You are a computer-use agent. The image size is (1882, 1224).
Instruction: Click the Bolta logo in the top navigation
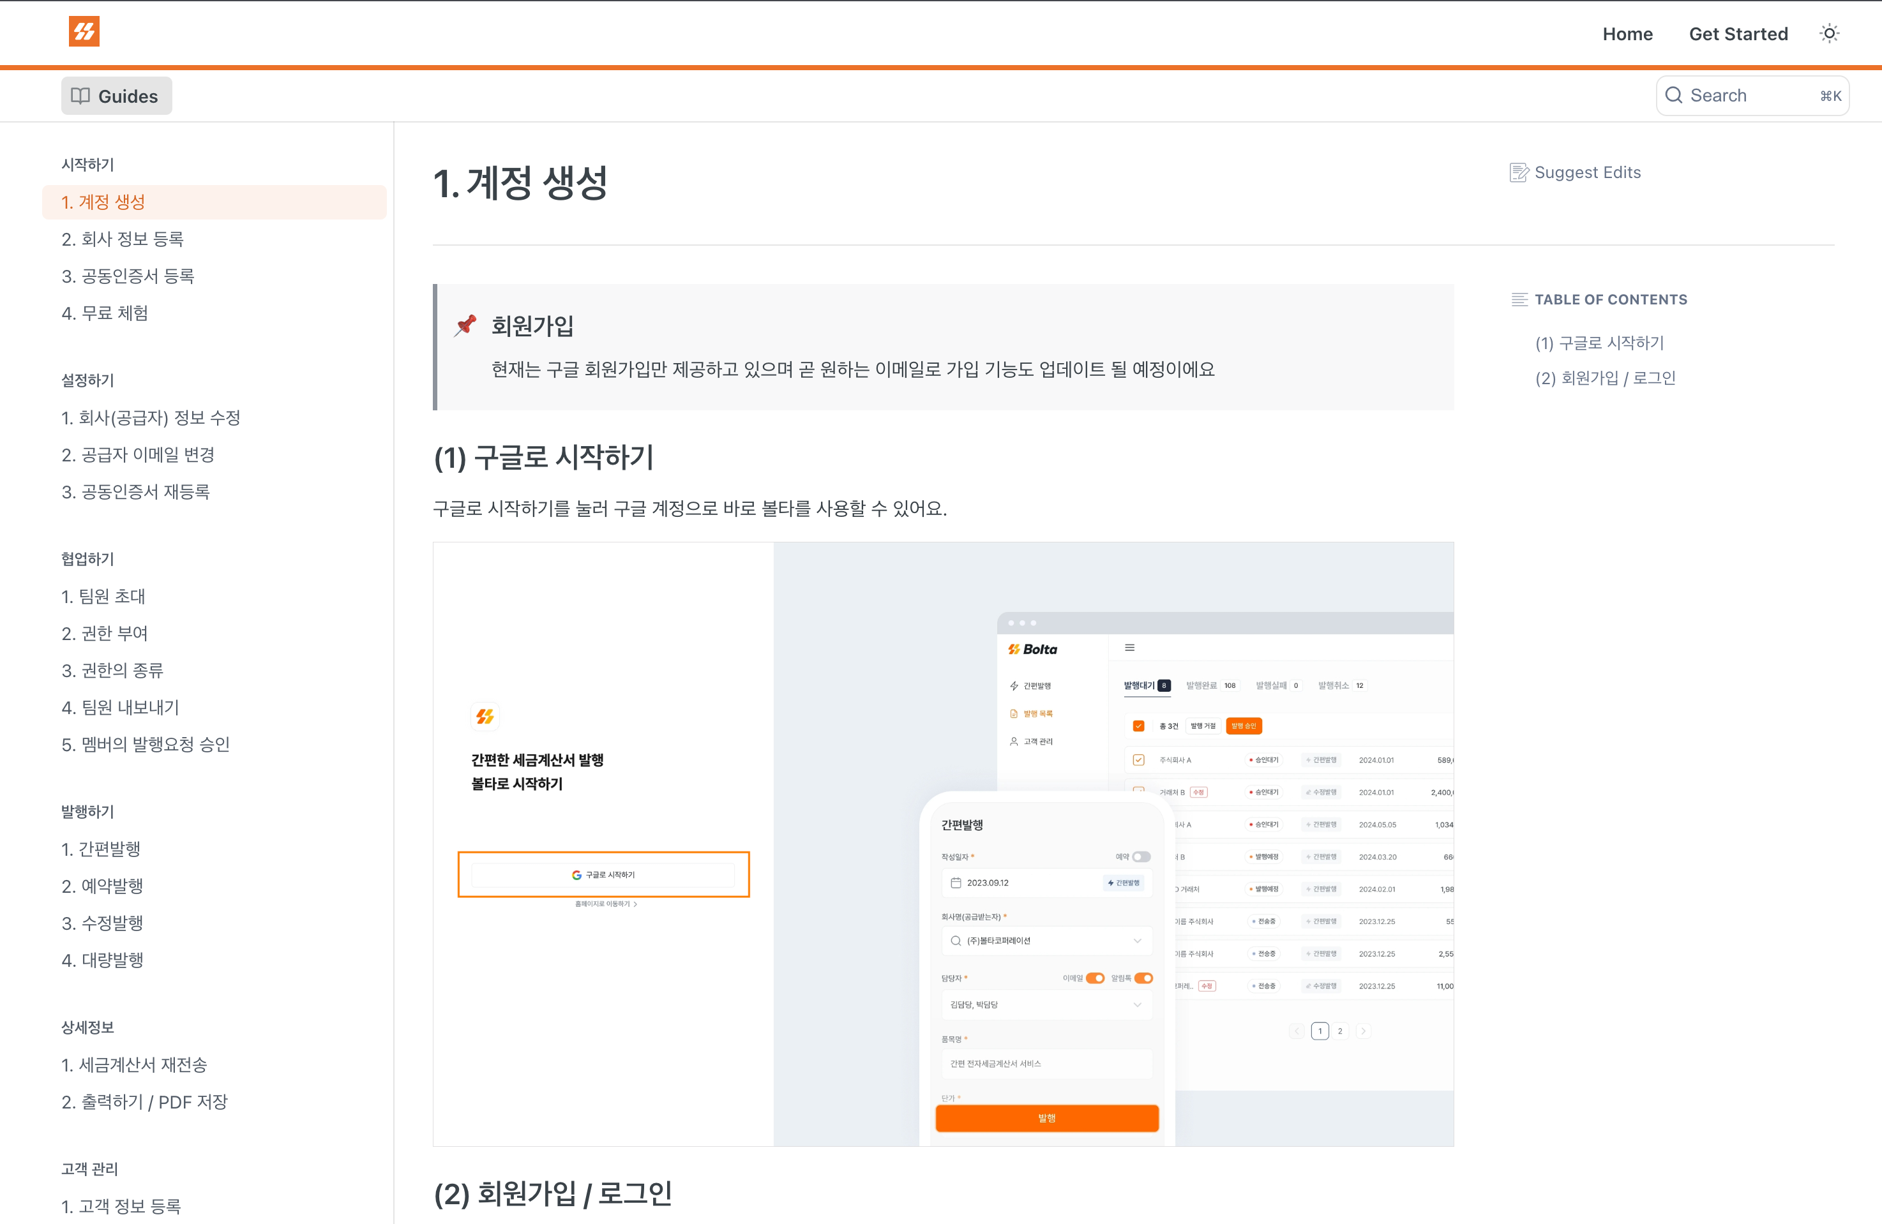[85, 32]
